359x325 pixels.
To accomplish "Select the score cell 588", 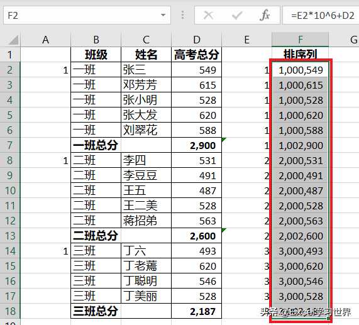I will [x=196, y=130].
